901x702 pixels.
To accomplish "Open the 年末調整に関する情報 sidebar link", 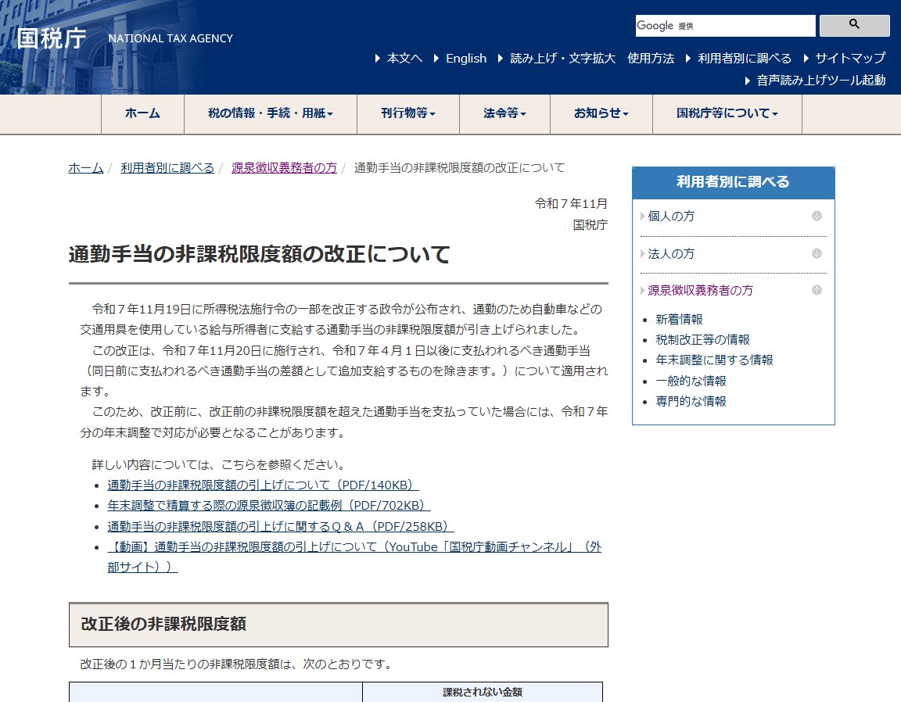I will tap(716, 360).
